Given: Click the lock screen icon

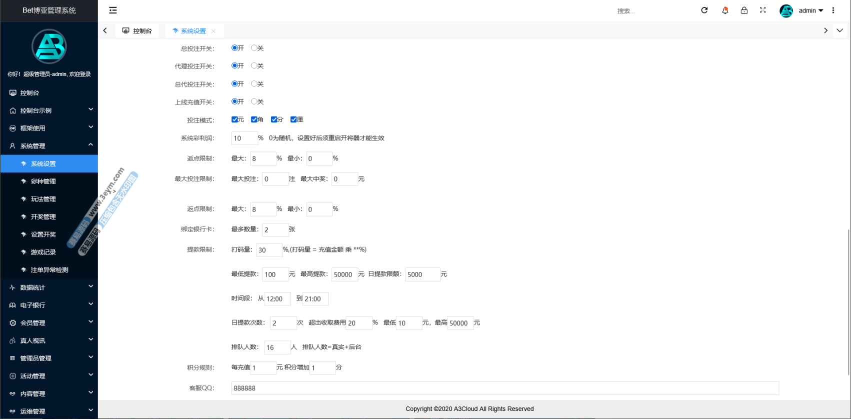Looking at the screenshot, I should 744,10.
